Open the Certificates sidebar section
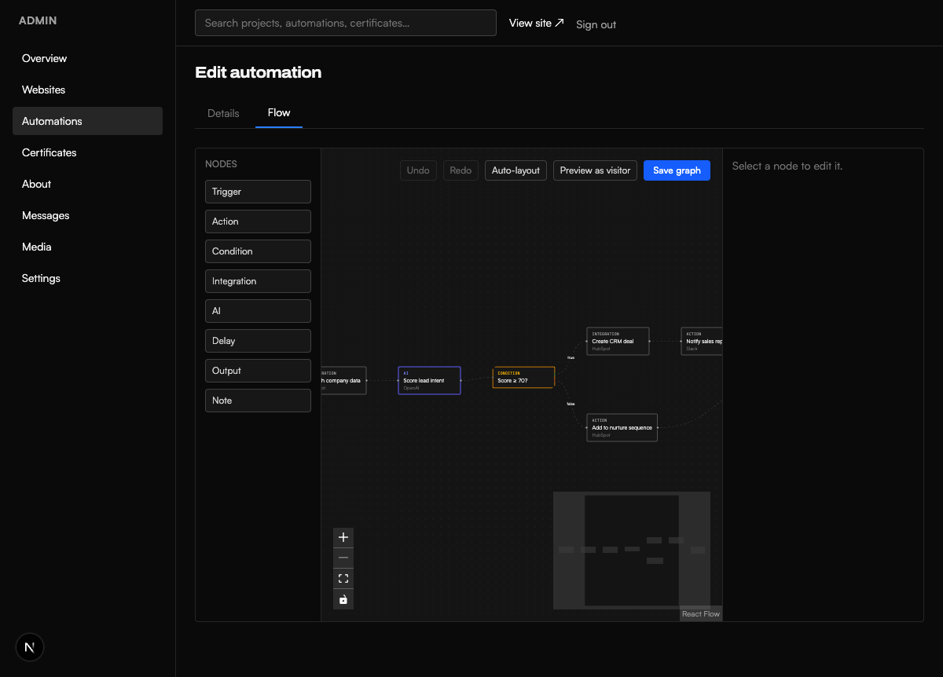The image size is (943, 677). tap(87, 152)
